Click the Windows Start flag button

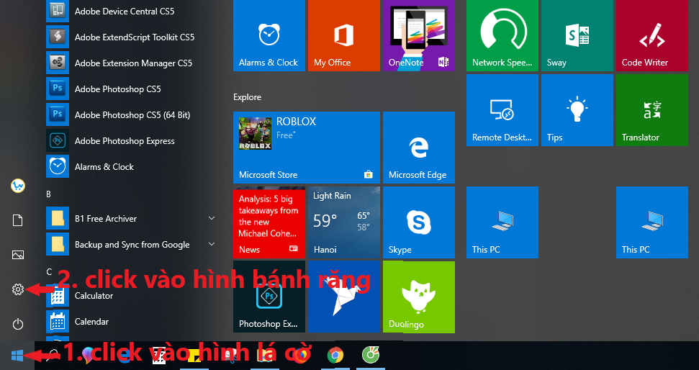point(17,356)
